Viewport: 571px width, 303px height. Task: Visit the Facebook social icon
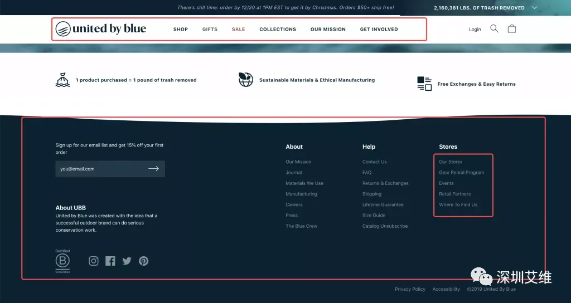(110, 261)
